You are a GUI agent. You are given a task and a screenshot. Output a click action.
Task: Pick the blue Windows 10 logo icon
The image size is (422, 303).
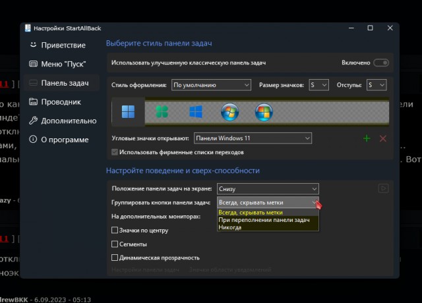point(196,111)
